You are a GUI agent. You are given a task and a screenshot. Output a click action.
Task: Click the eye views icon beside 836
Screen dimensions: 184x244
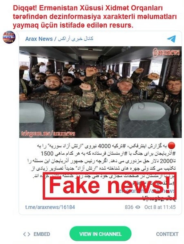click(138, 207)
